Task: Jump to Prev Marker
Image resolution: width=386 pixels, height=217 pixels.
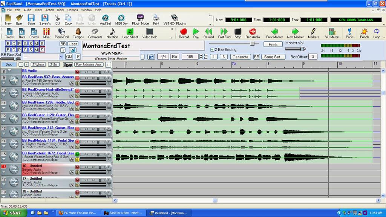Action: tap(274, 33)
